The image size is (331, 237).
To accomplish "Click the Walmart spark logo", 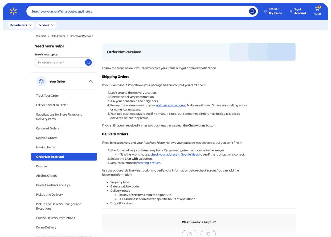I will coord(13,11).
